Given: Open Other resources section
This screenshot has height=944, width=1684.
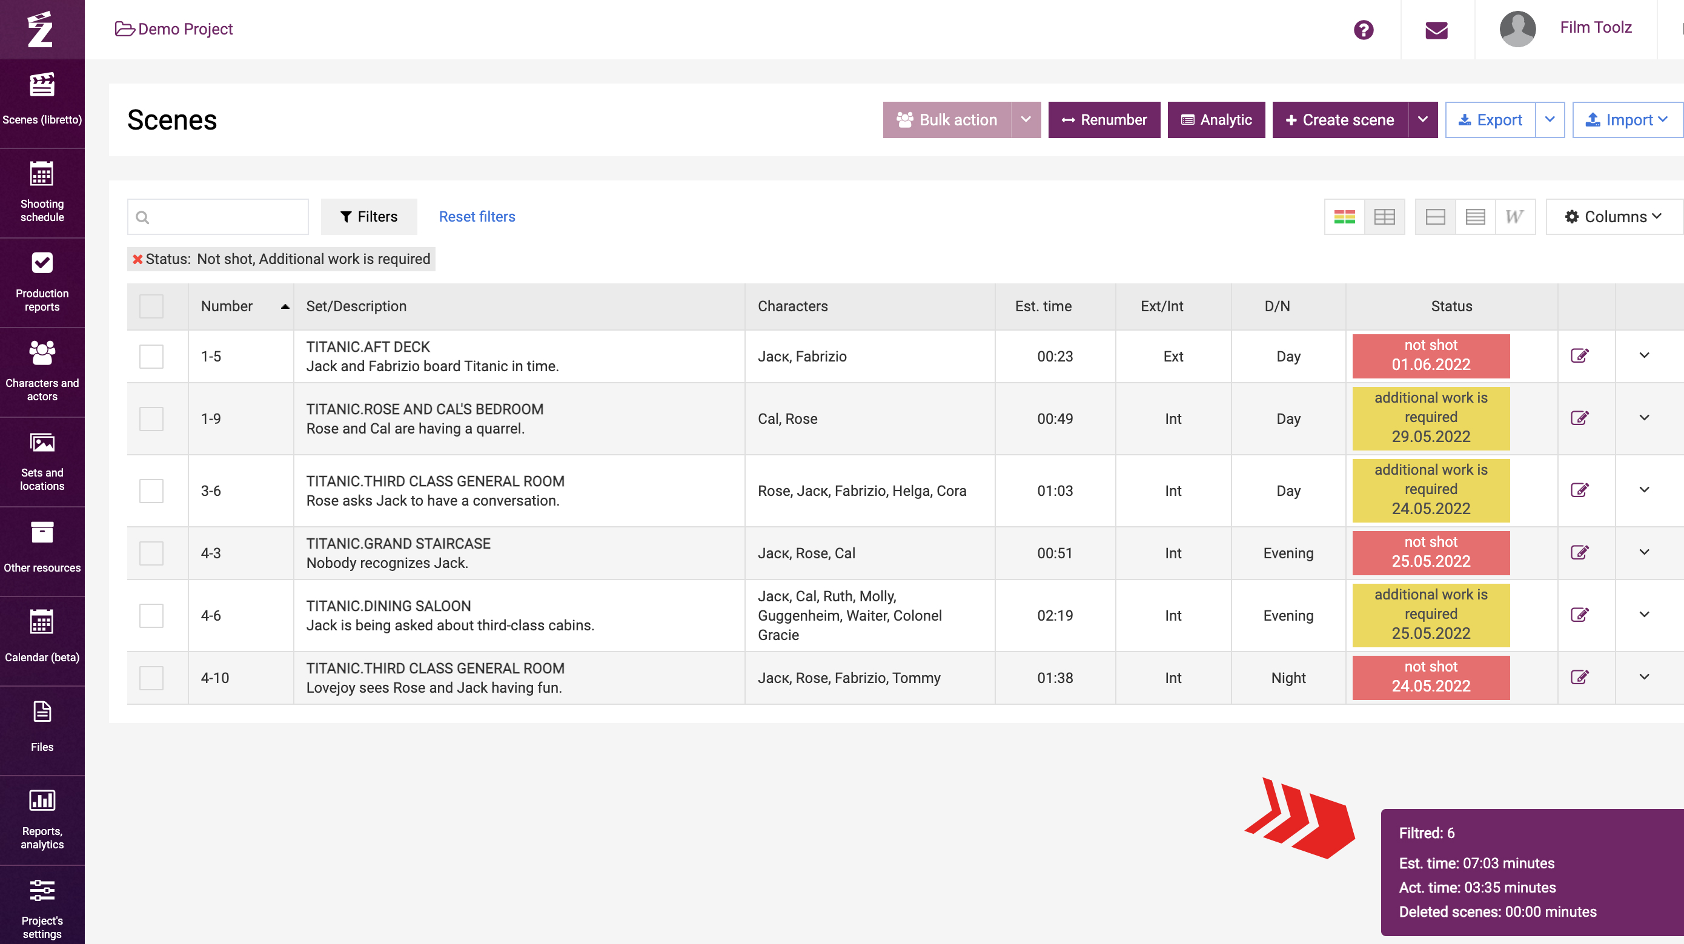Looking at the screenshot, I should tap(42, 552).
